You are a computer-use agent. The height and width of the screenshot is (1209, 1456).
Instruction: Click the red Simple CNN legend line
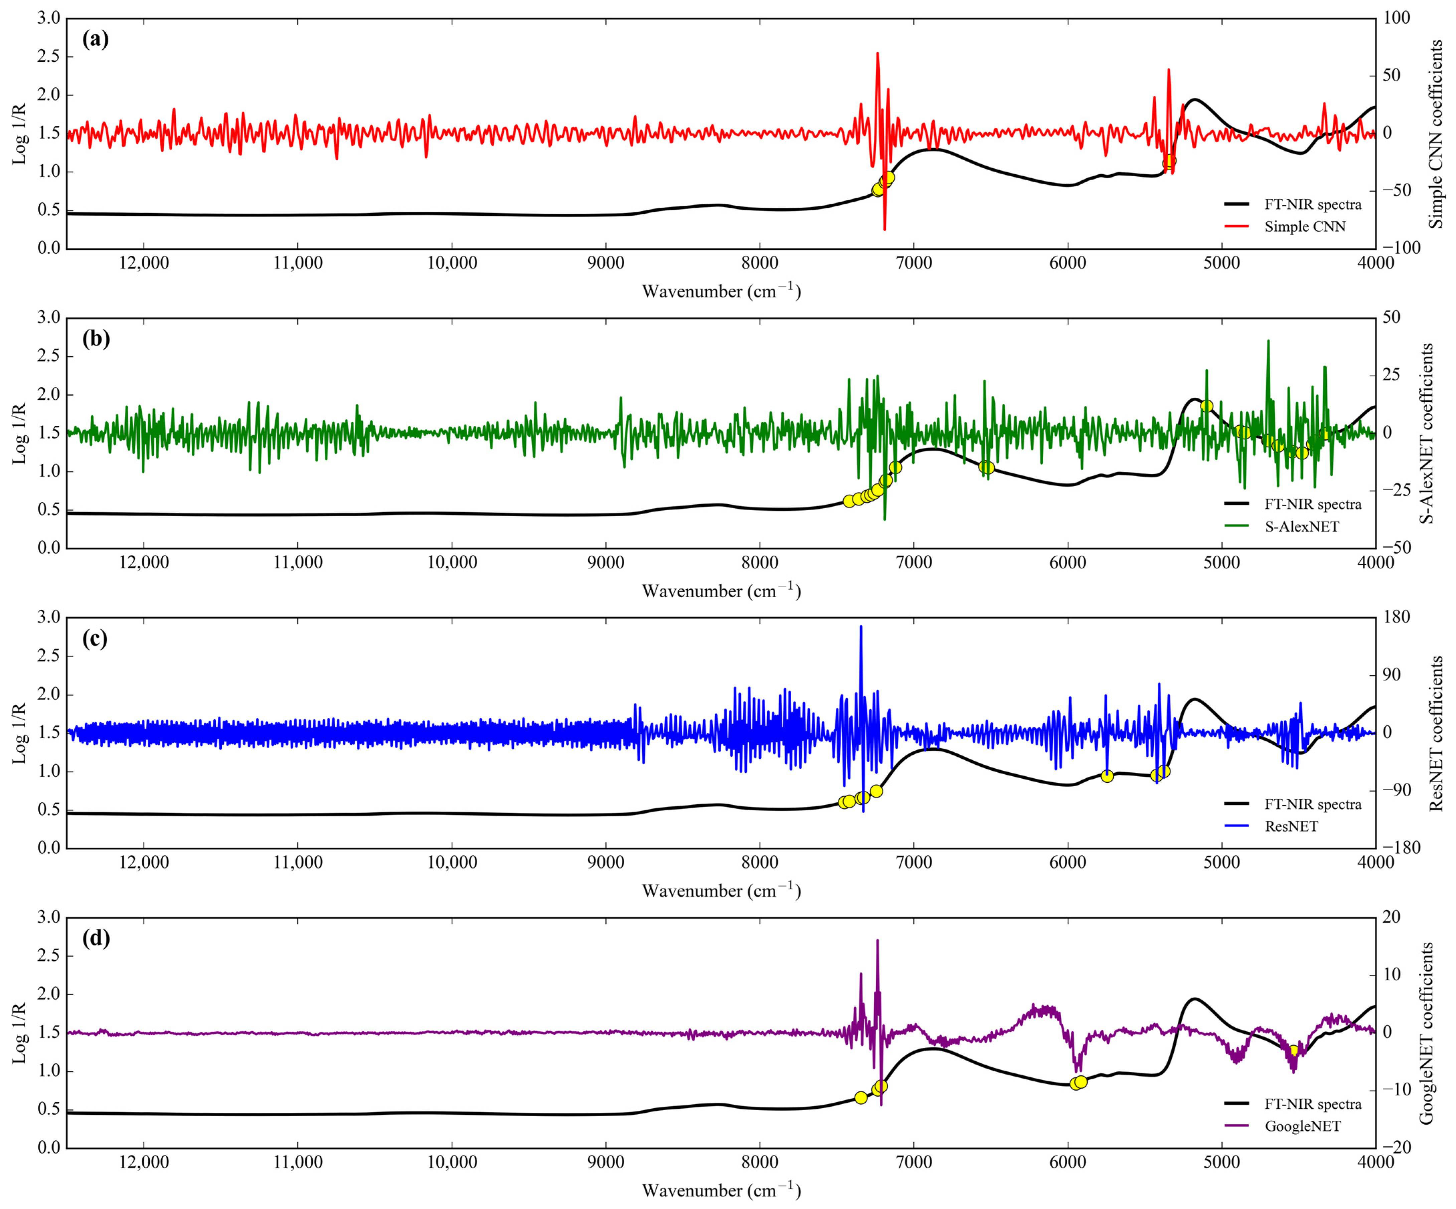[x=1236, y=227]
